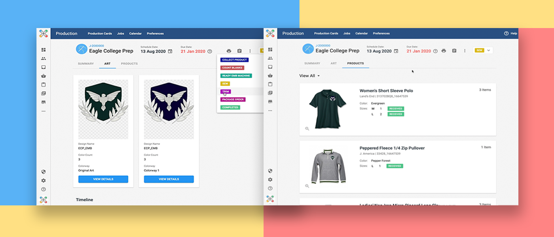554x237 pixels.
Task: Click the storefront icon in the Art-tab window sidebar
Action: [x=44, y=102]
